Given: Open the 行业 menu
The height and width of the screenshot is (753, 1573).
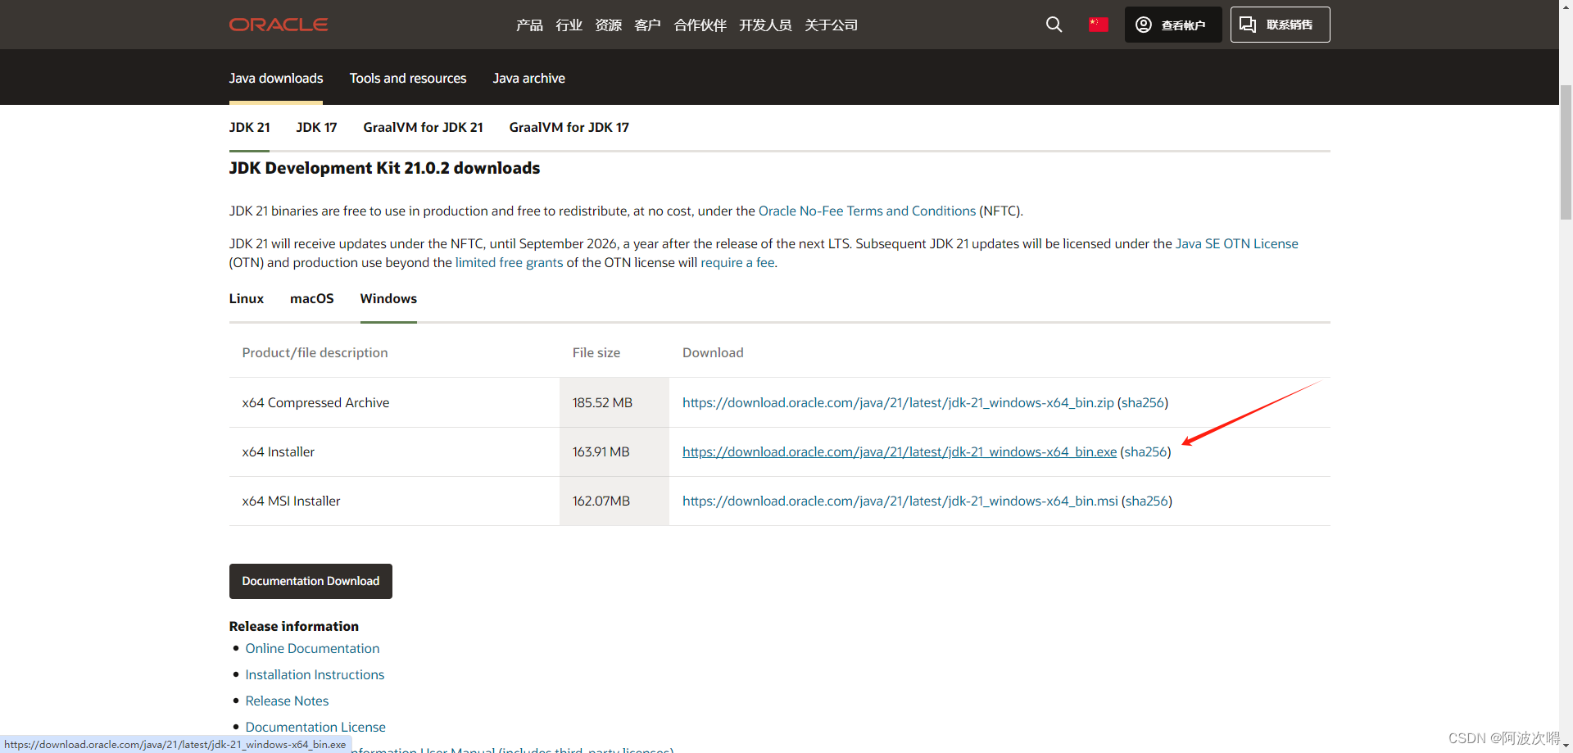Looking at the screenshot, I should point(569,25).
